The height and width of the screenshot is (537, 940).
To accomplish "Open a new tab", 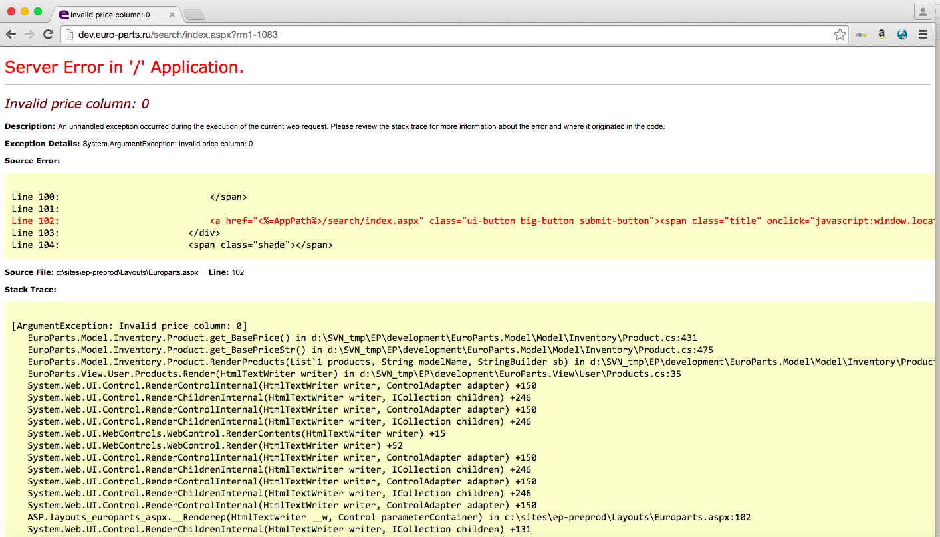I will pos(193,15).
